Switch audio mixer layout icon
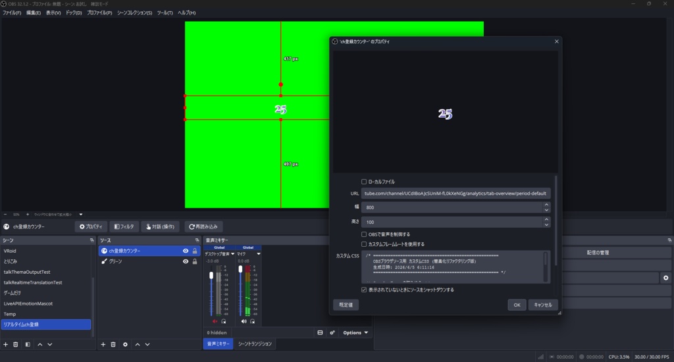Viewport: 674px width, 362px height. click(321, 333)
